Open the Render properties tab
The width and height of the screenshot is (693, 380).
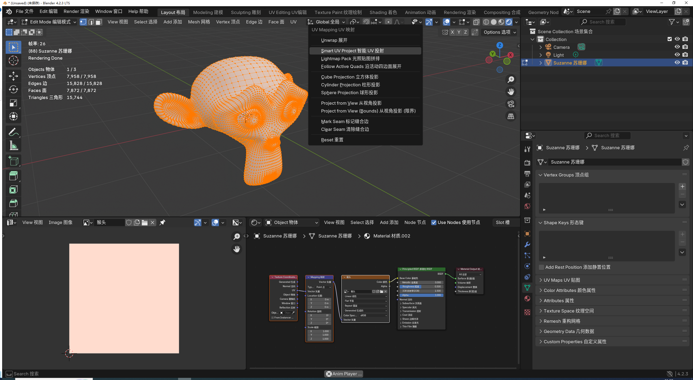tap(527, 163)
